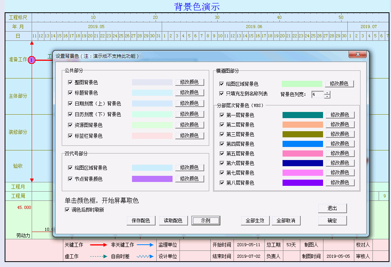Click the 读取配色 button
Image resolution: width=391 pixels, height=267 pixels.
pyautogui.click(x=173, y=220)
